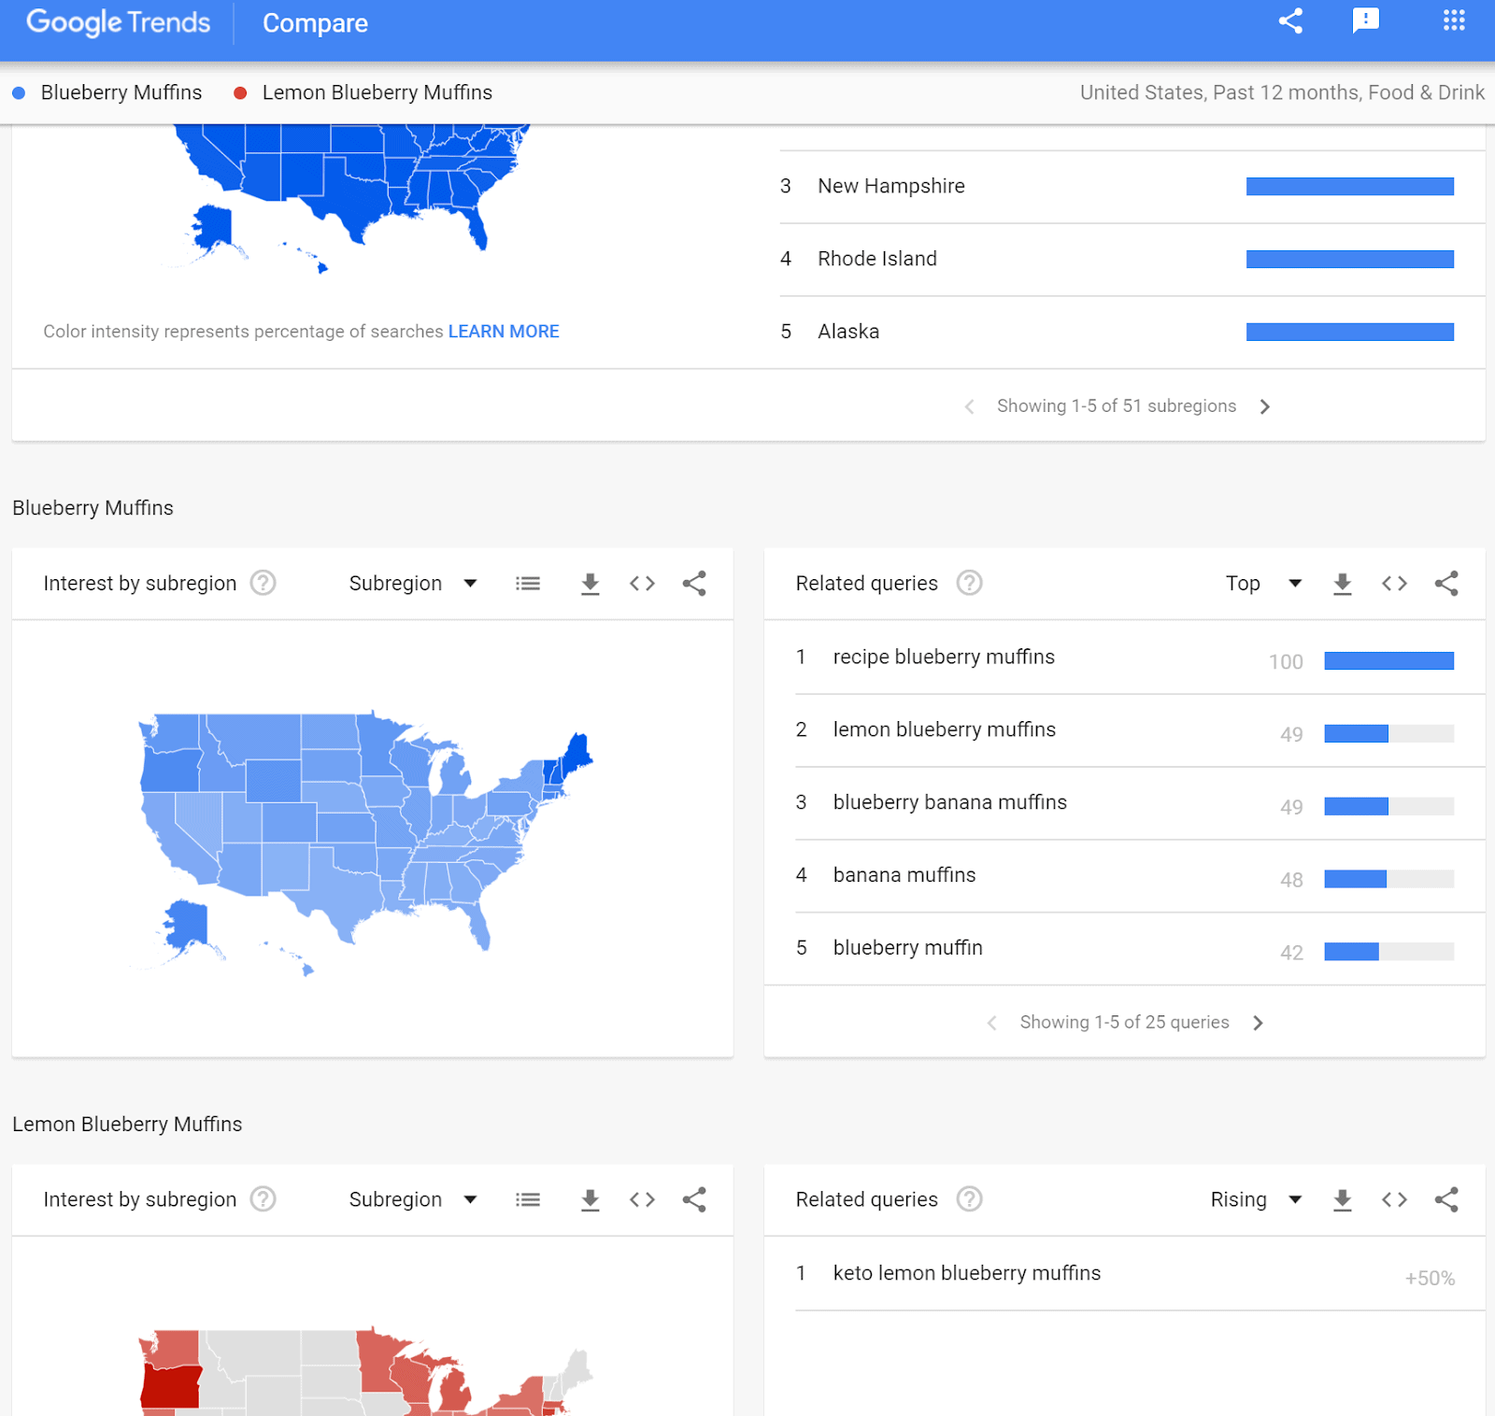Open help tooltip for Interest by subregion
1495x1416 pixels.
pos(263,583)
